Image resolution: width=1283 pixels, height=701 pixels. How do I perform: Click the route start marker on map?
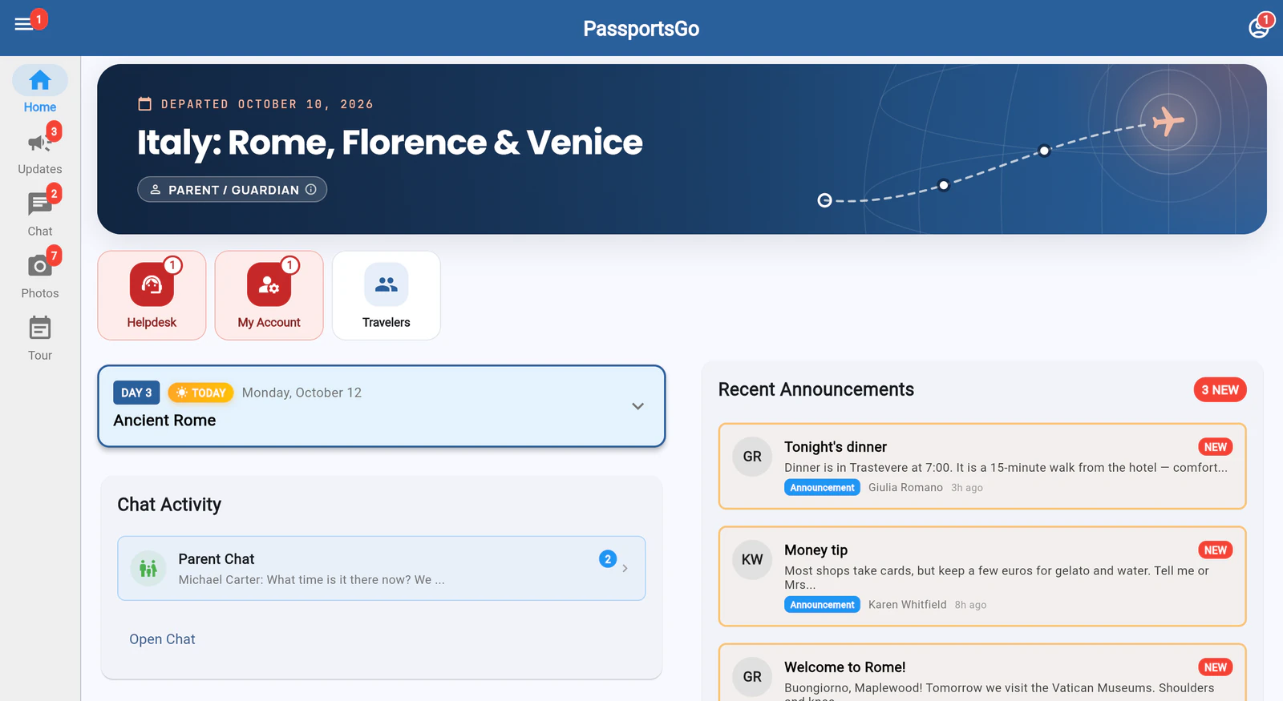pos(824,200)
